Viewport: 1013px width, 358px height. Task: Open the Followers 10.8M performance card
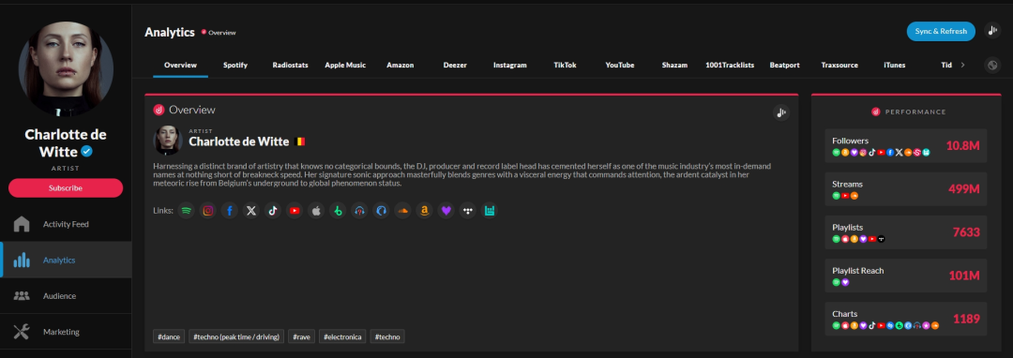click(x=906, y=146)
